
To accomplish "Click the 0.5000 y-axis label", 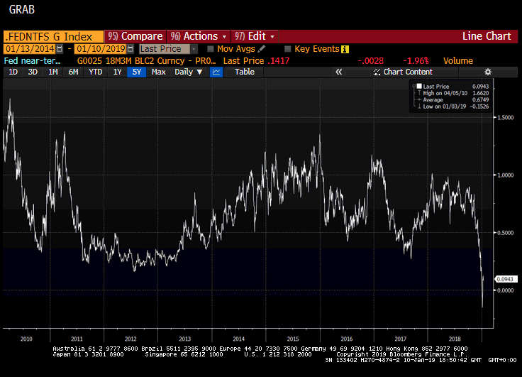I will pos(506,233).
